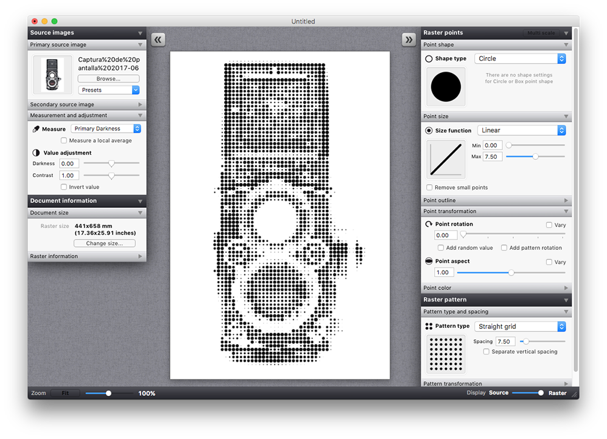Click the black circle shape preview

click(446, 86)
